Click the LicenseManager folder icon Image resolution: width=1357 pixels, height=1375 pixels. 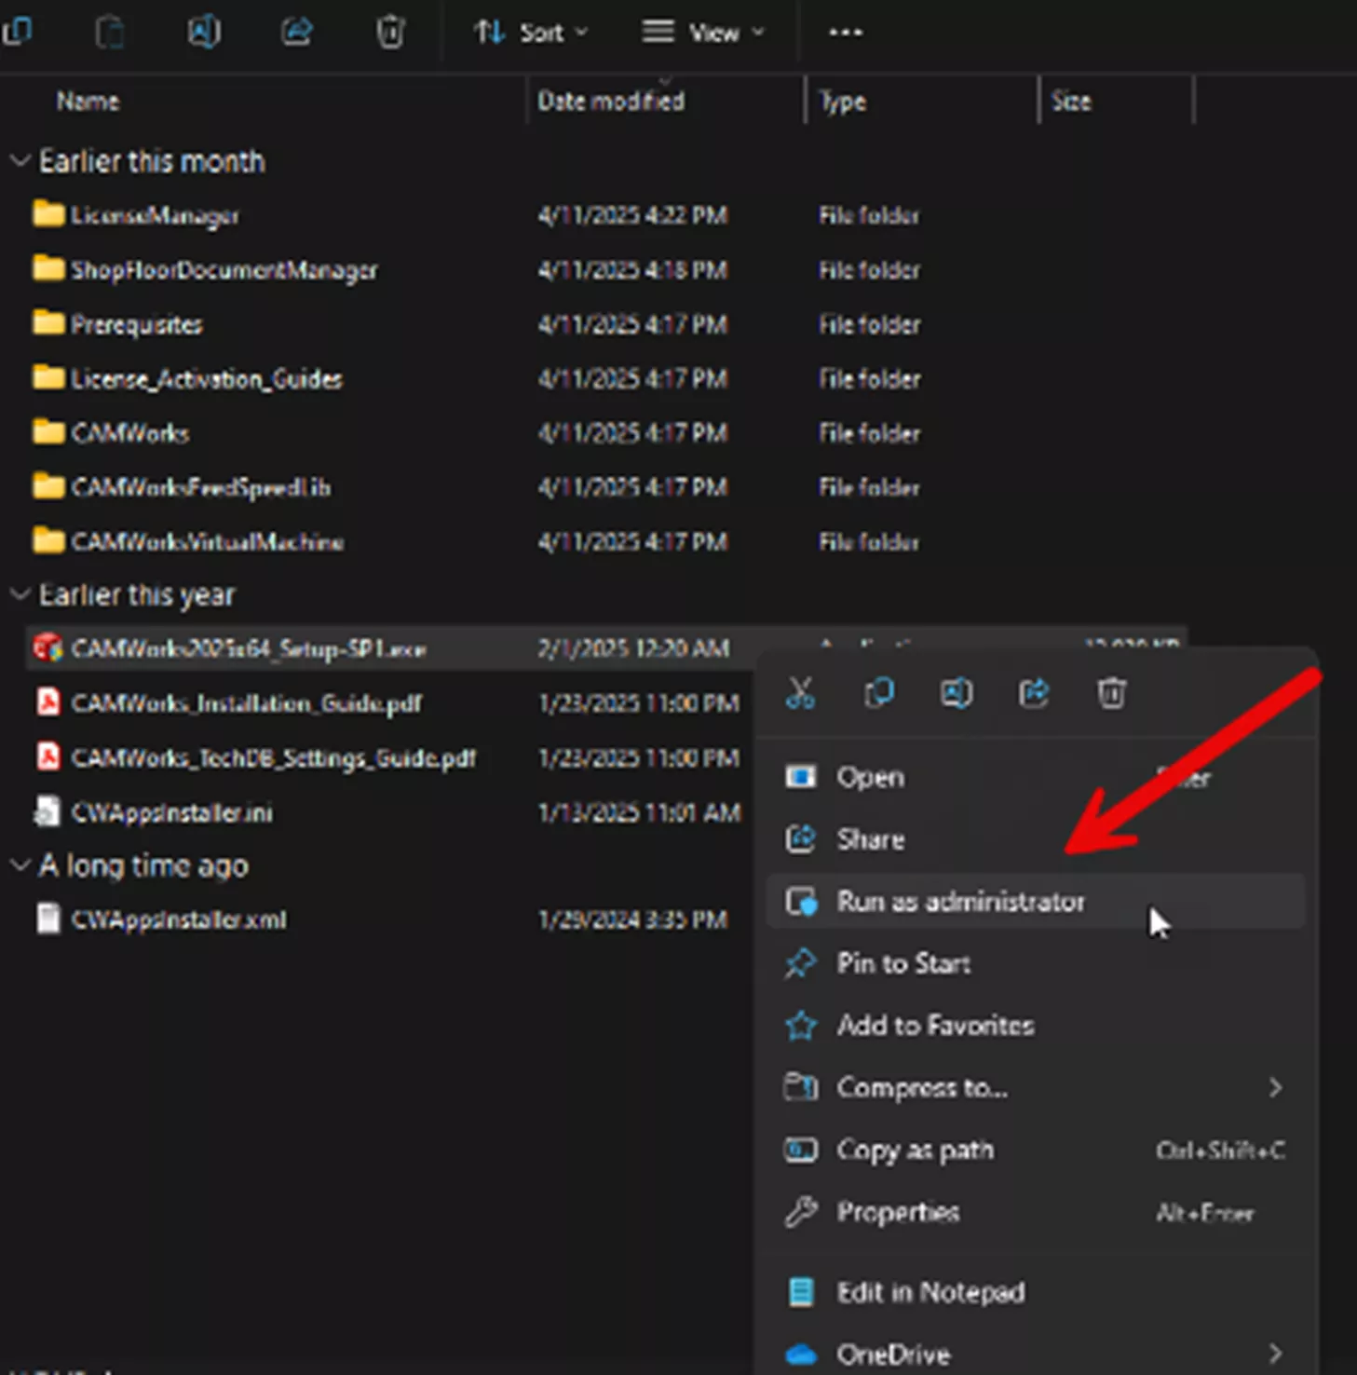(x=48, y=214)
